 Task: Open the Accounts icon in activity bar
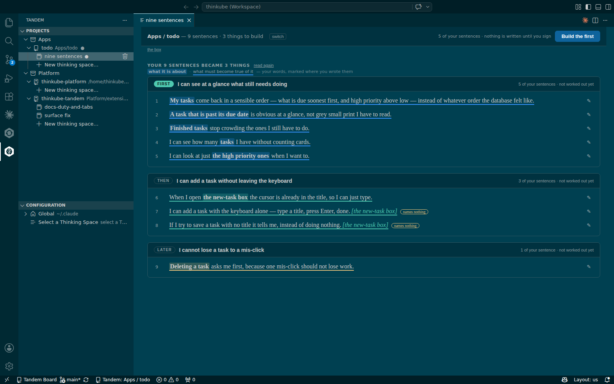click(9, 348)
